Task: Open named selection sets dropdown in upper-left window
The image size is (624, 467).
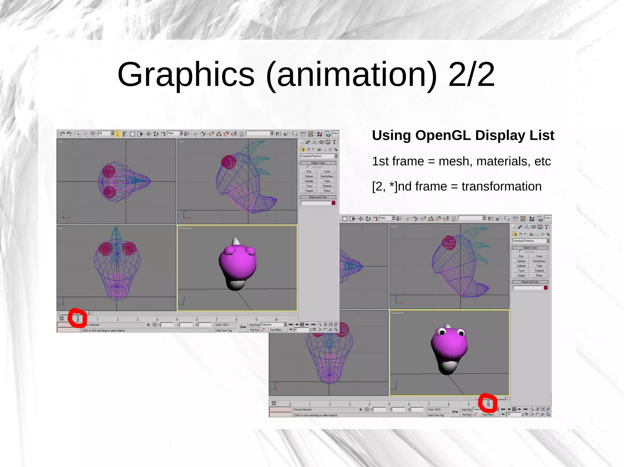Action: point(260,133)
